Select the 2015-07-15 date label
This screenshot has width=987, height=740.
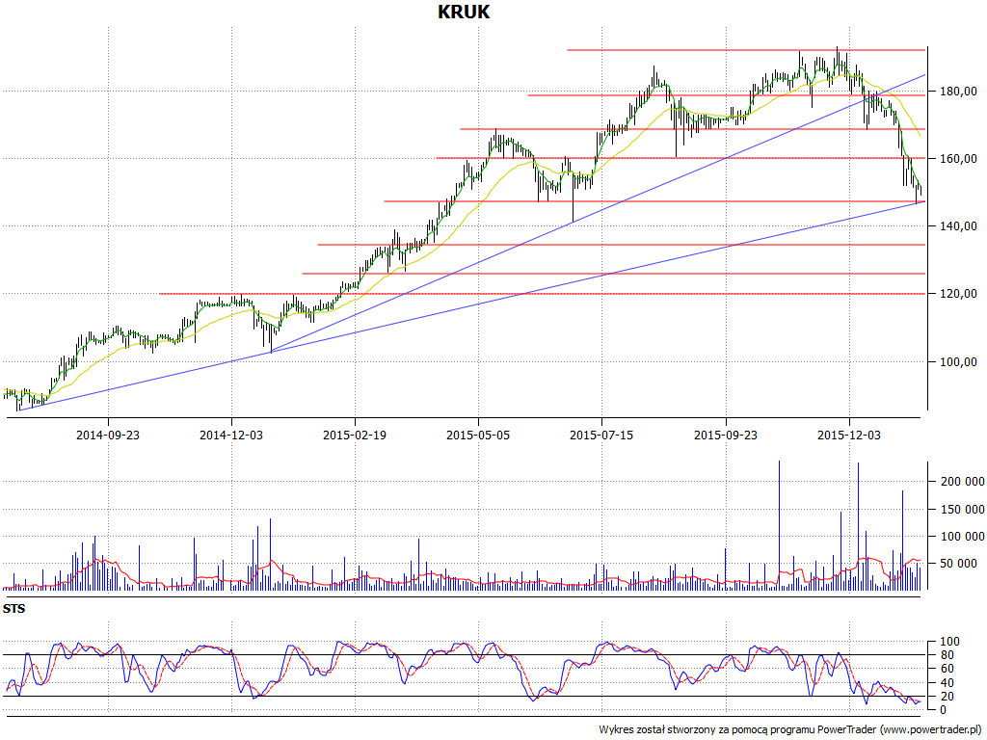[x=601, y=435]
